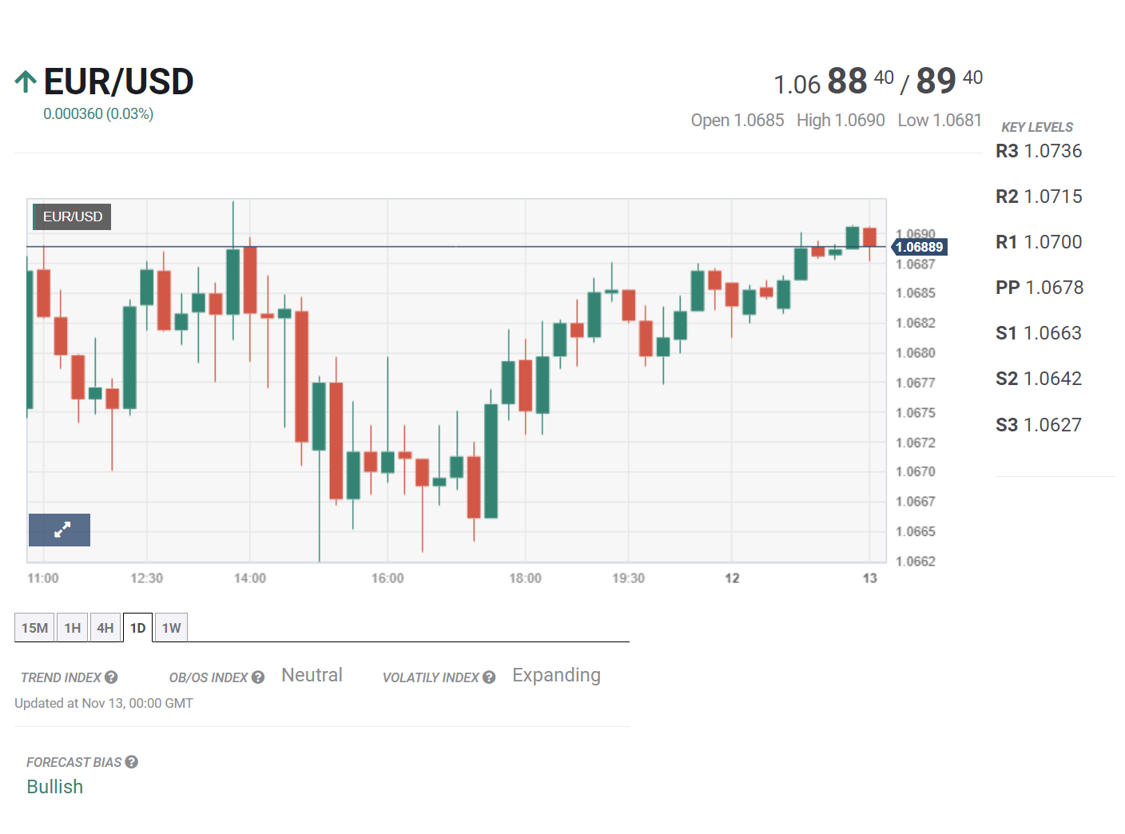Click the 14:00 label on time axis
Viewport: 1125px width, 834px height.
[250, 578]
